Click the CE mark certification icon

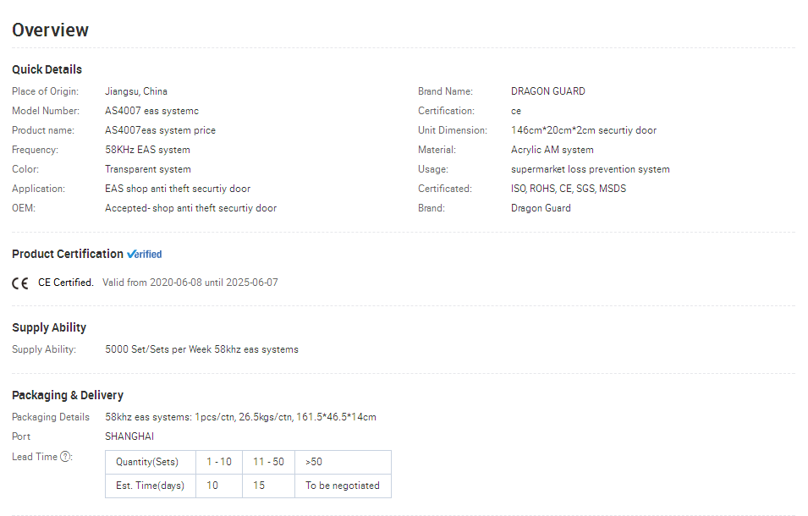point(20,283)
